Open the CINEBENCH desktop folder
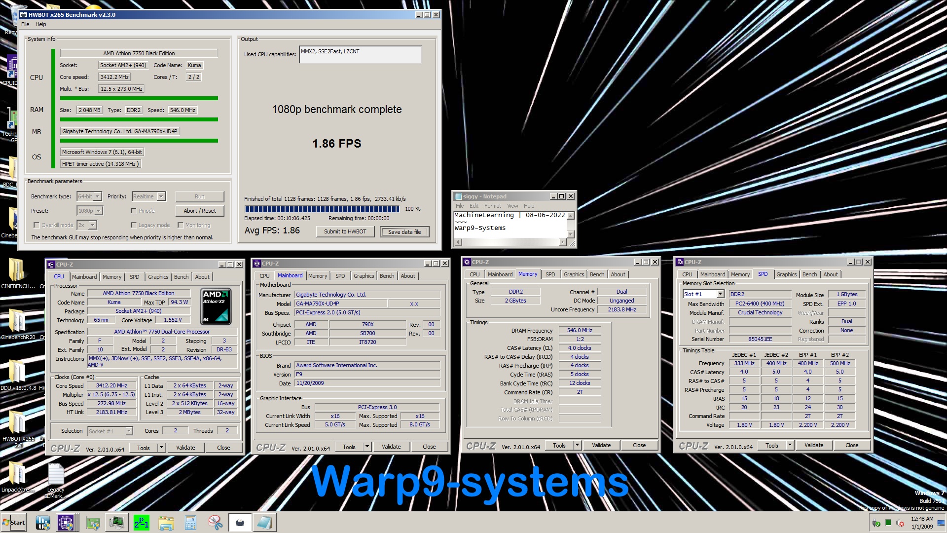947x533 pixels. tap(17, 273)
